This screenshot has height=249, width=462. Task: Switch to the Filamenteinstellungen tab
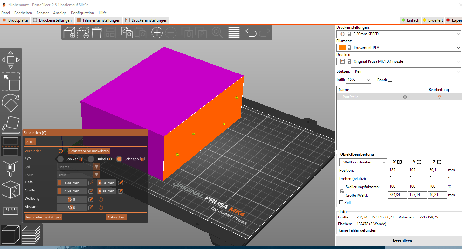point(99,20)
